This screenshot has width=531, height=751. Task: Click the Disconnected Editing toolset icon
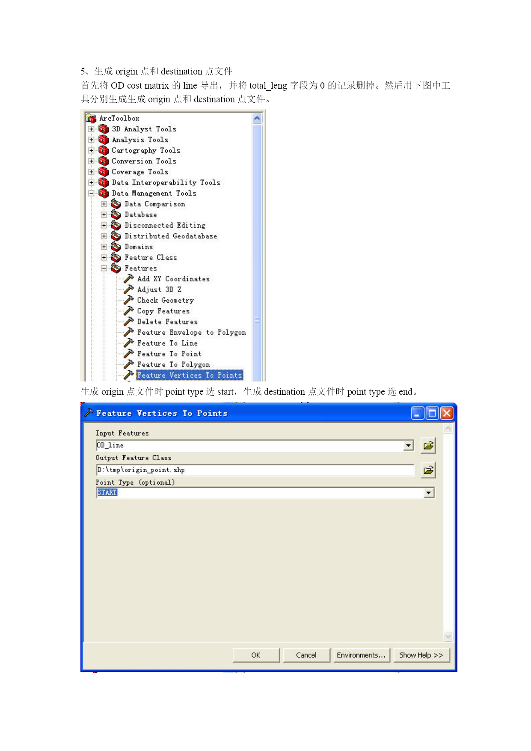pyautogui.click(x=116, y=225)
